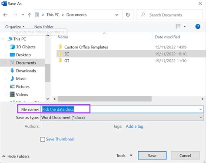The height and width of the screenshot is (163, 206).
Task: Go back using the back arrow
Action: [6, 15]
